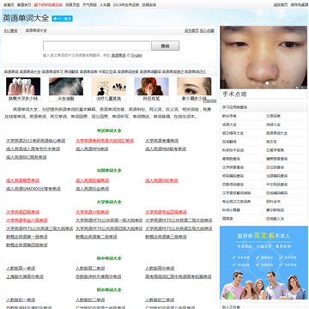Click the 查询 search button
This screenshot has width=309, height=309.
[165, 45]
